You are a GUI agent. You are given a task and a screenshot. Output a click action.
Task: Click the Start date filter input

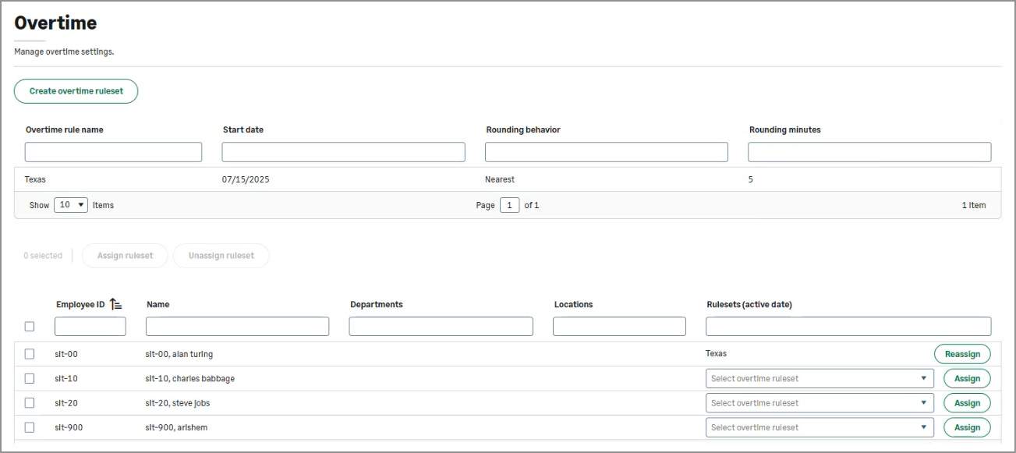coord(343,152)
